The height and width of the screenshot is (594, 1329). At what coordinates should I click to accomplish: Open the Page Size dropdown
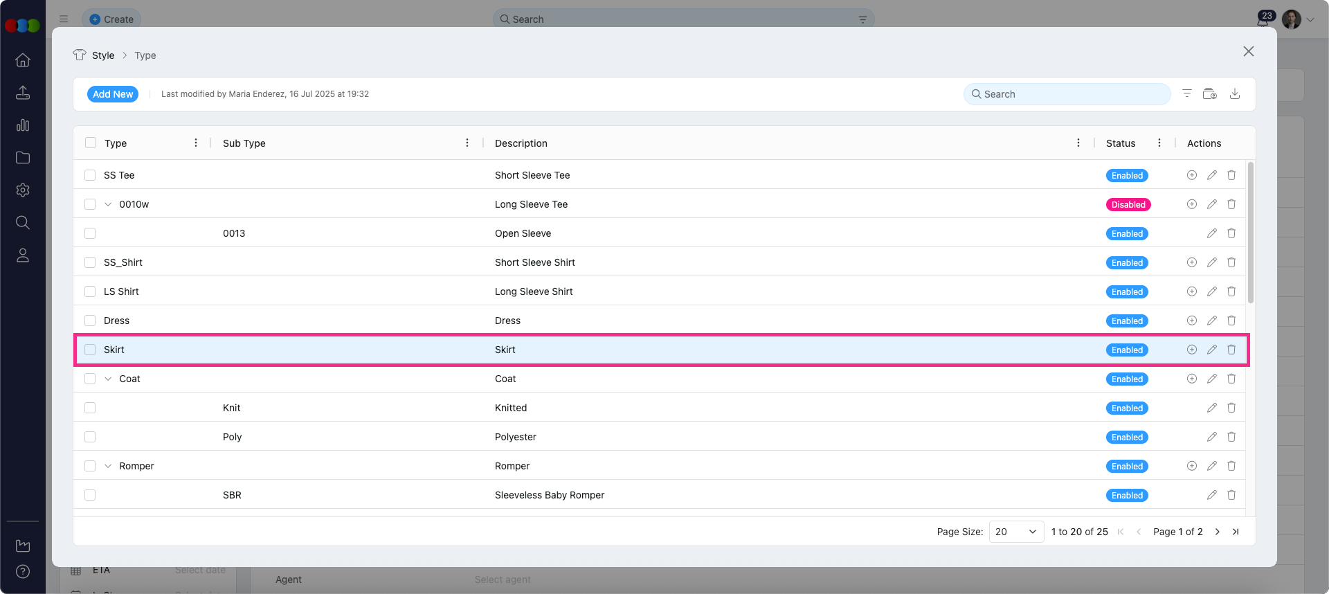click(1015, 532)
